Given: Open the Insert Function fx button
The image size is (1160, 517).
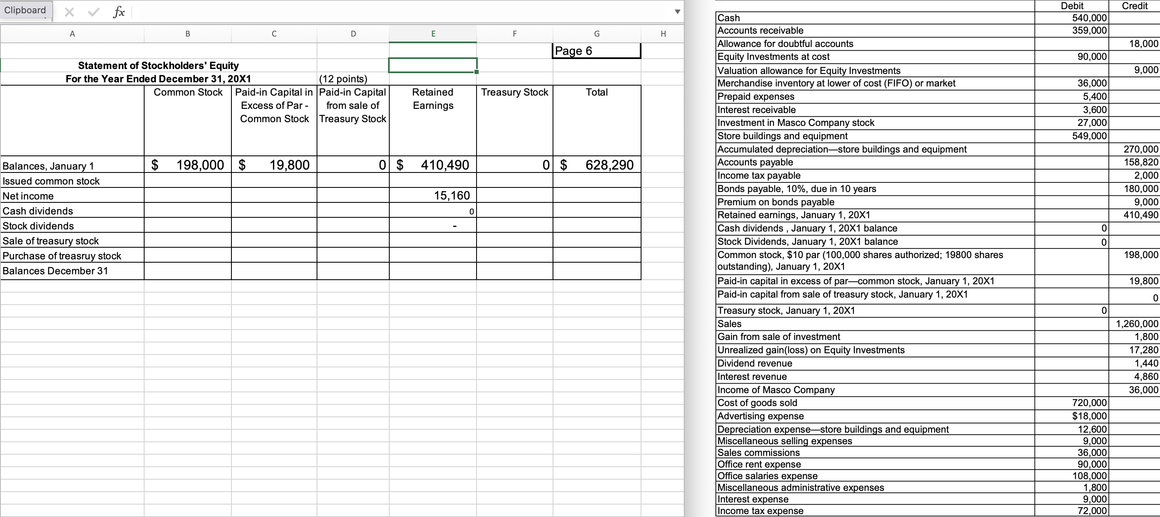Looking at the screenshot, I should point(119,12).
